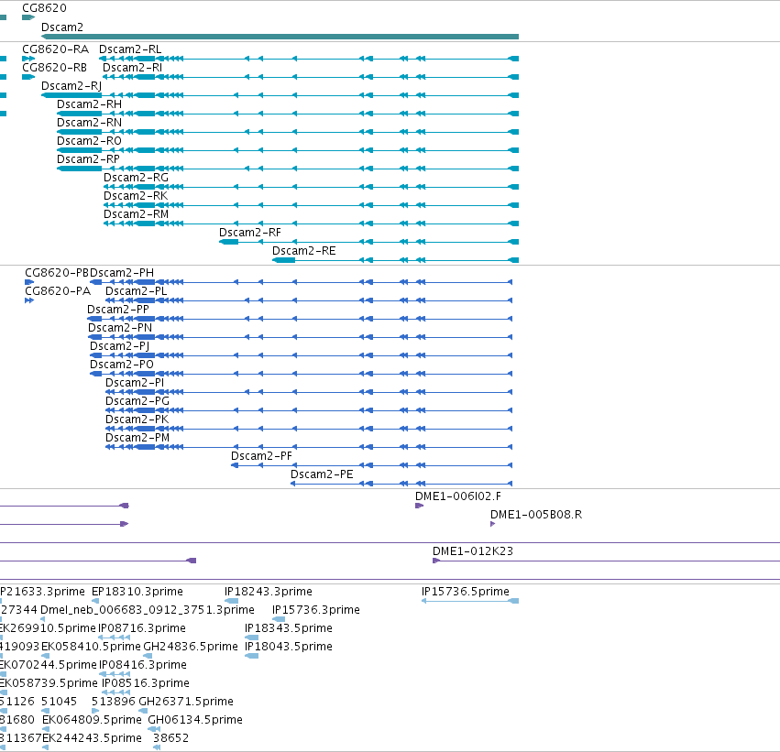Click the GH06134.5prime EST label
The height and width of the screenshot is (752, 780).
tap(195, 720)
